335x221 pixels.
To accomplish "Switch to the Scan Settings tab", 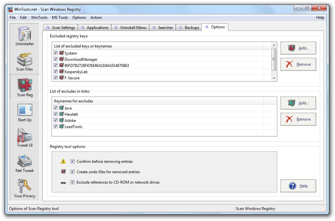I will 60,28.
